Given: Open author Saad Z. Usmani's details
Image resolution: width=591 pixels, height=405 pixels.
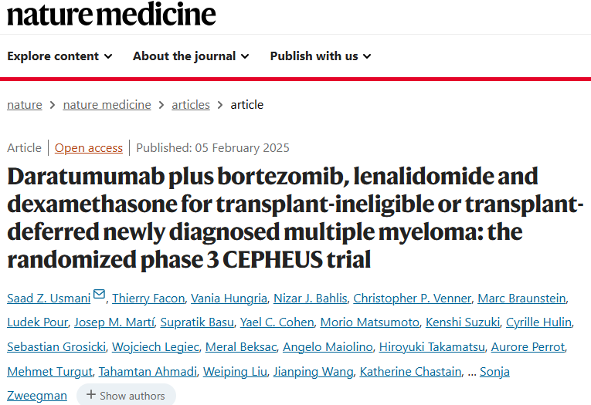Looking at the screenshot, I should tap(49, 299).
